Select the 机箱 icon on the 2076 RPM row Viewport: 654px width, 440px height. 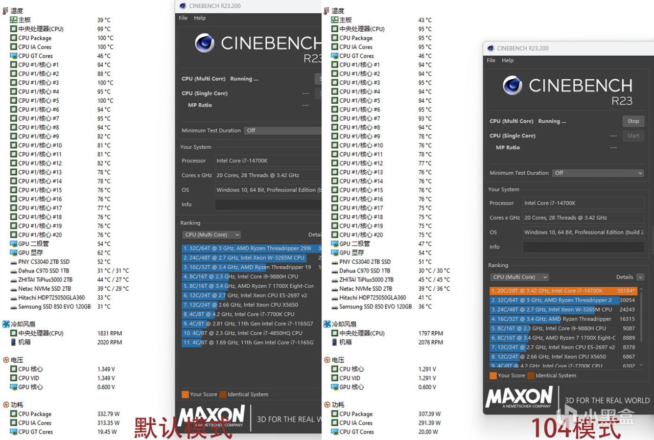point(335,342)
